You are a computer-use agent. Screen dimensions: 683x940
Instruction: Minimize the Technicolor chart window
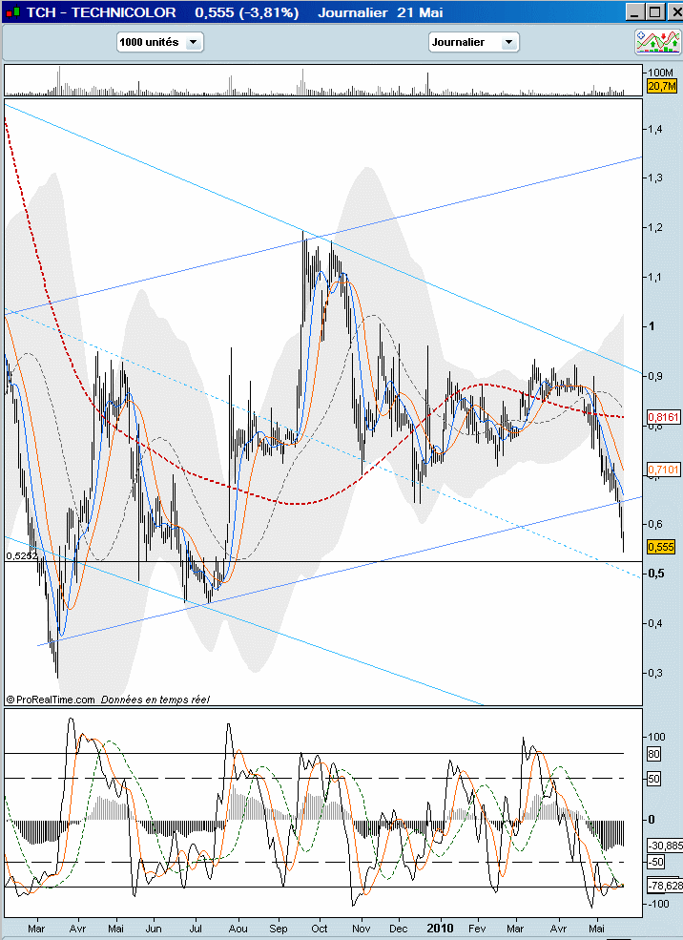[x=635, y=12]
